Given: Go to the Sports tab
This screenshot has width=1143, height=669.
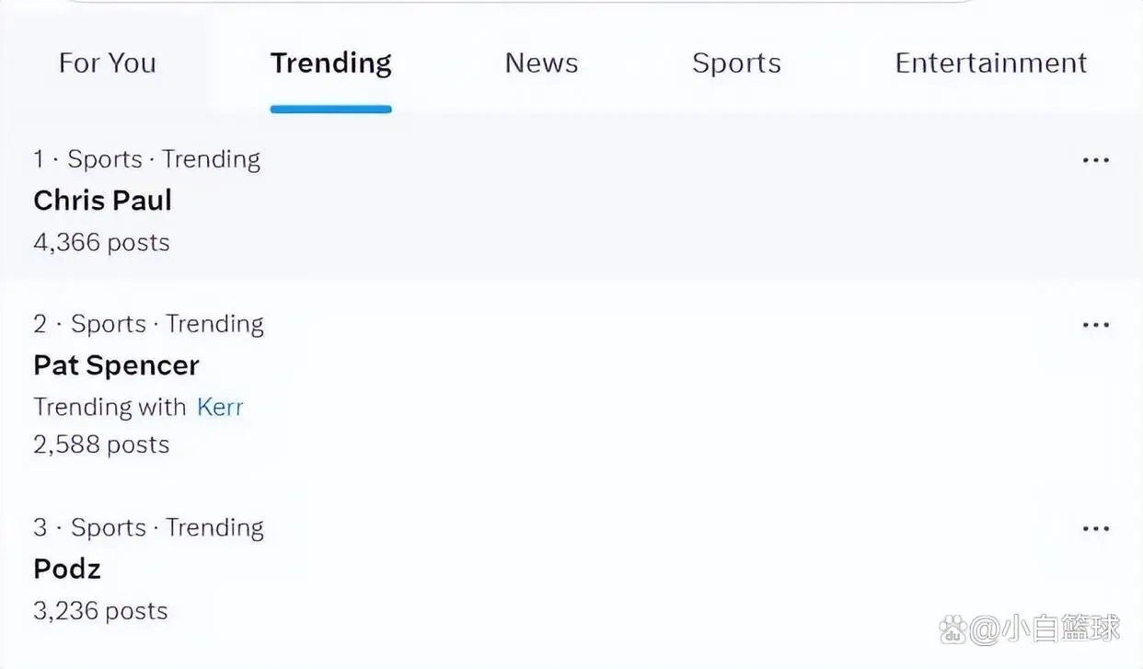Looking at the screenshot, I should [x=736, y=63].
